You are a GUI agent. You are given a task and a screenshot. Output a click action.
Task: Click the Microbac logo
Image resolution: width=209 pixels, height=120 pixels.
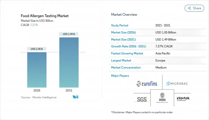177,84
